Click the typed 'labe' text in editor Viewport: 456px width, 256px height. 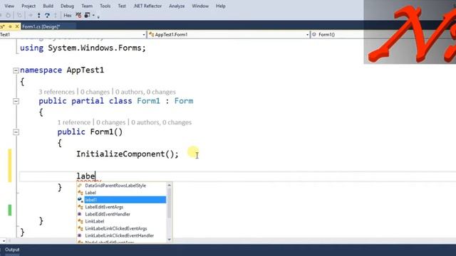click(x=85, y=176)
